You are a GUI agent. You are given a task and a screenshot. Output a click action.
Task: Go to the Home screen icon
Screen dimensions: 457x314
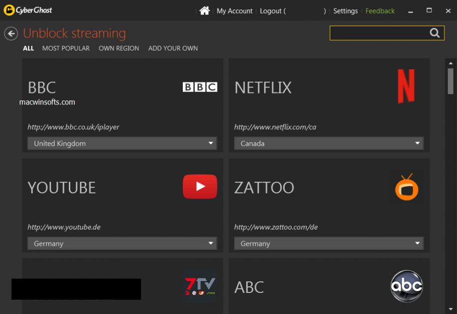point(204,11)
